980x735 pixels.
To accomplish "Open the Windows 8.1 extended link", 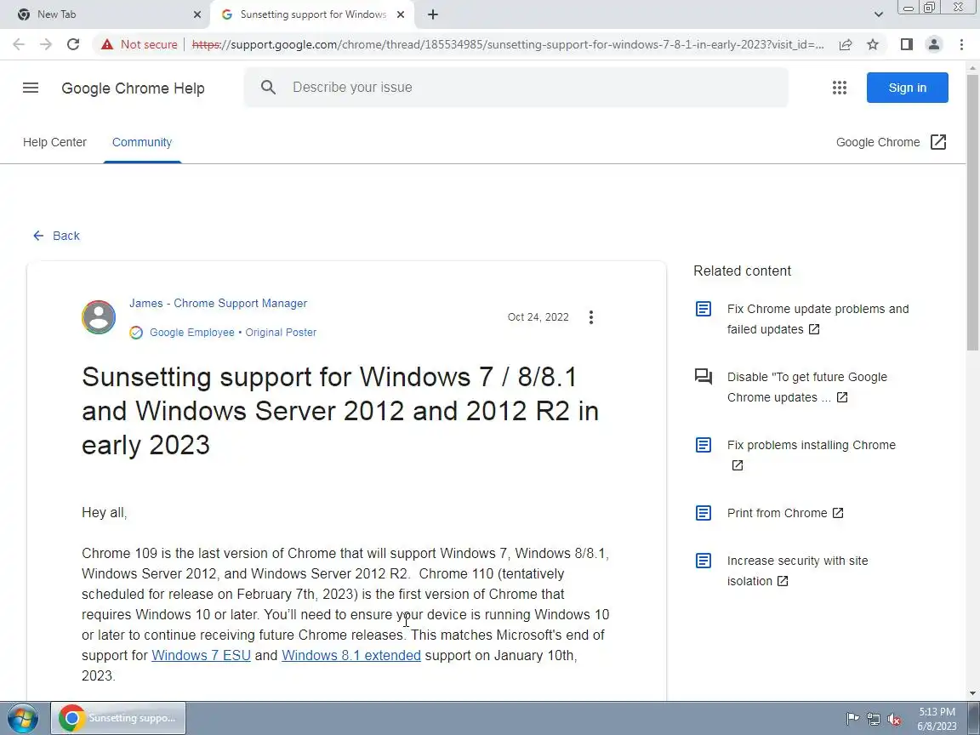I will [351, 656].
